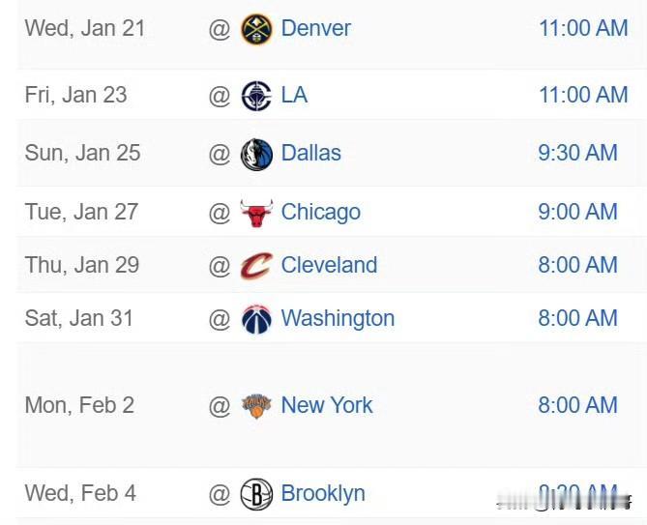This screenshot has width=647, height=525.
Task: Select the Mon, Feb 2 date row
Action: click(x=79, y=406)
